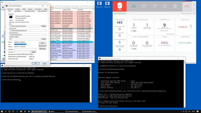Click the Cortana circle taskbar icon
The height and width of the screenshot is (113, 201).
pyautogui.click(x=9, y=111)
